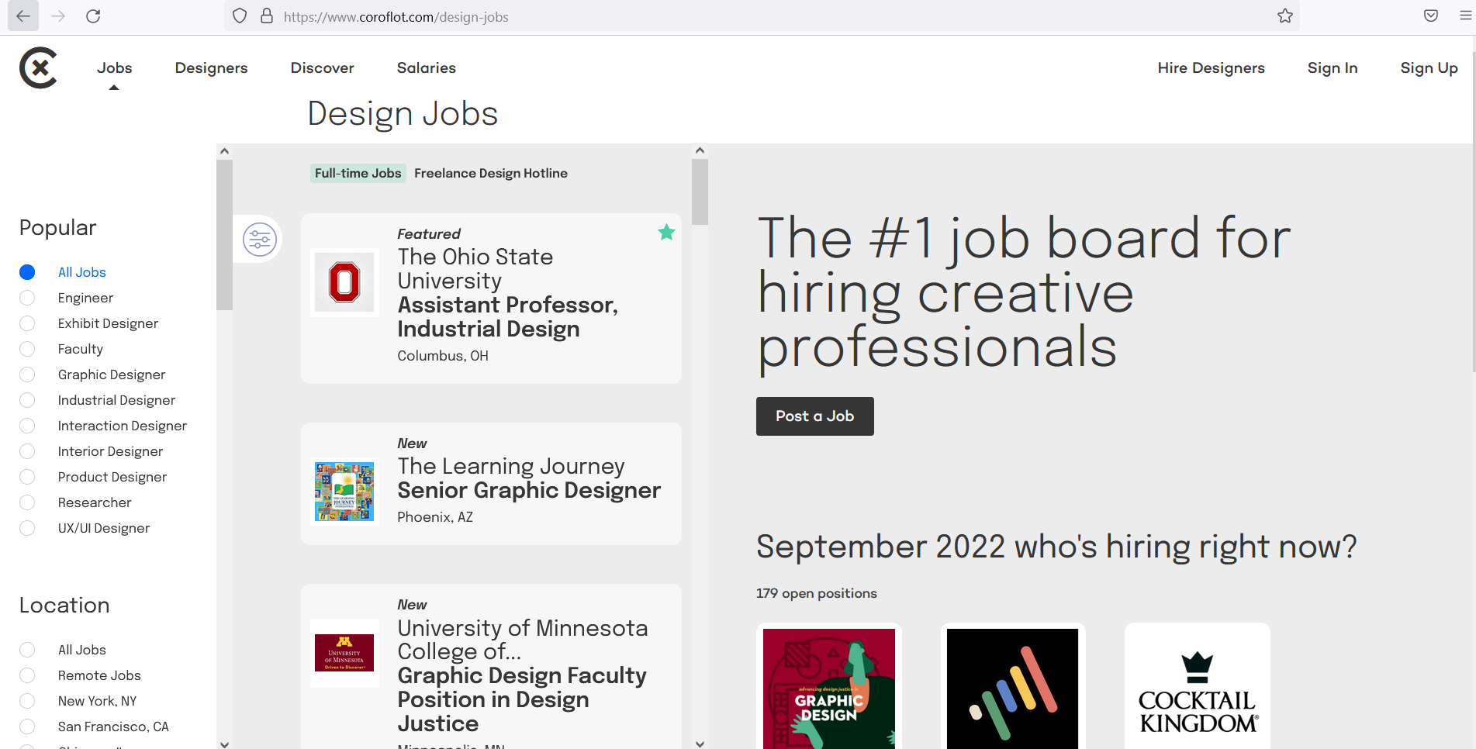Click the job list scrollbar thumb
Viewport: 1476px width, 749px height.
click(x=700, y=192)
